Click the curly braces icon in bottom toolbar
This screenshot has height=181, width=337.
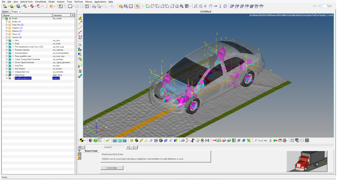point(302,141)
